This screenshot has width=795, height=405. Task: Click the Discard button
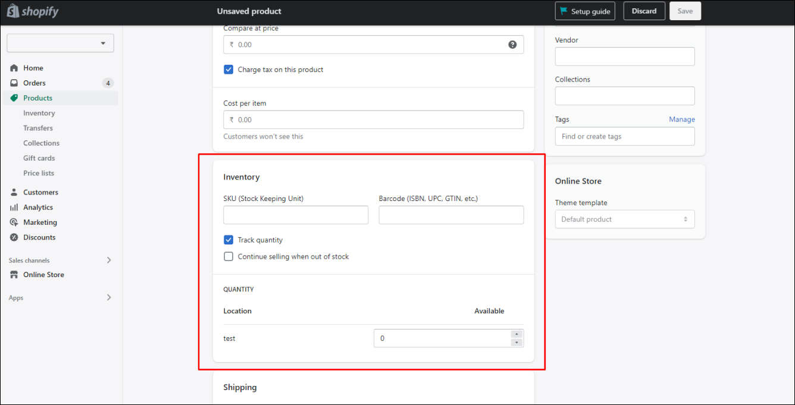644,11
